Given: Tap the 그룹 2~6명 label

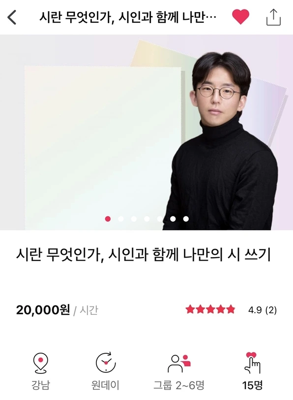Looking at the screenshot, I should click(179, 385).
